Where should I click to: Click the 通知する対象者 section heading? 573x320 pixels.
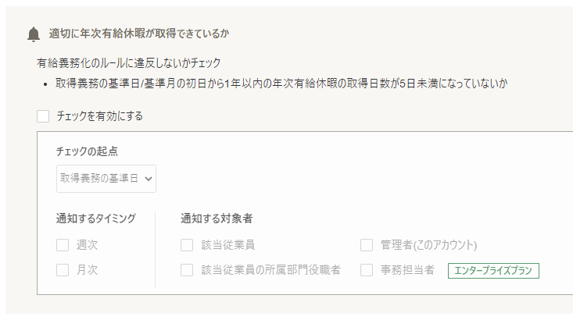(x=217, y=219)
